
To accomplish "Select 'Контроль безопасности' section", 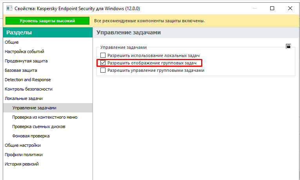I will pyautogui.click(x=48, y=89).
